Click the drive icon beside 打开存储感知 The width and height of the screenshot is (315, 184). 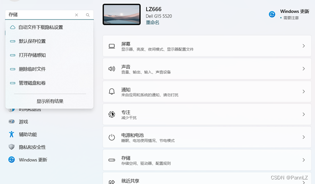(13, 55)
